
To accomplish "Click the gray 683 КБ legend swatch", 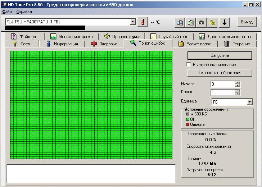I will pos(188,114).
